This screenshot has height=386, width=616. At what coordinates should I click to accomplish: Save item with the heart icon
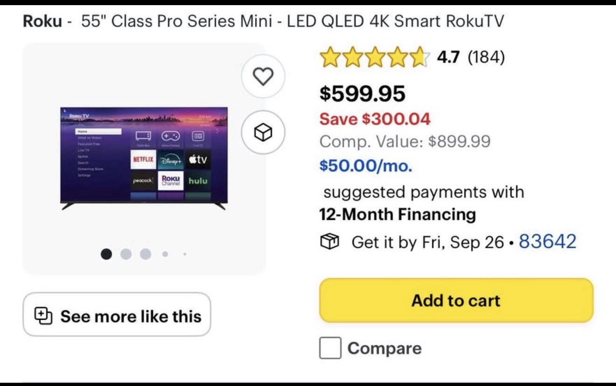click(263, 76)
